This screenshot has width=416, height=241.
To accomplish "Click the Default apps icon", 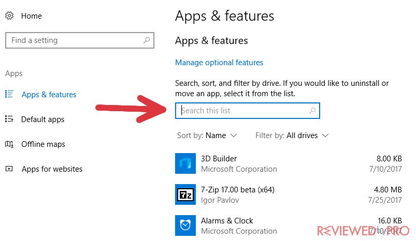I will click(x=9, y=119).
